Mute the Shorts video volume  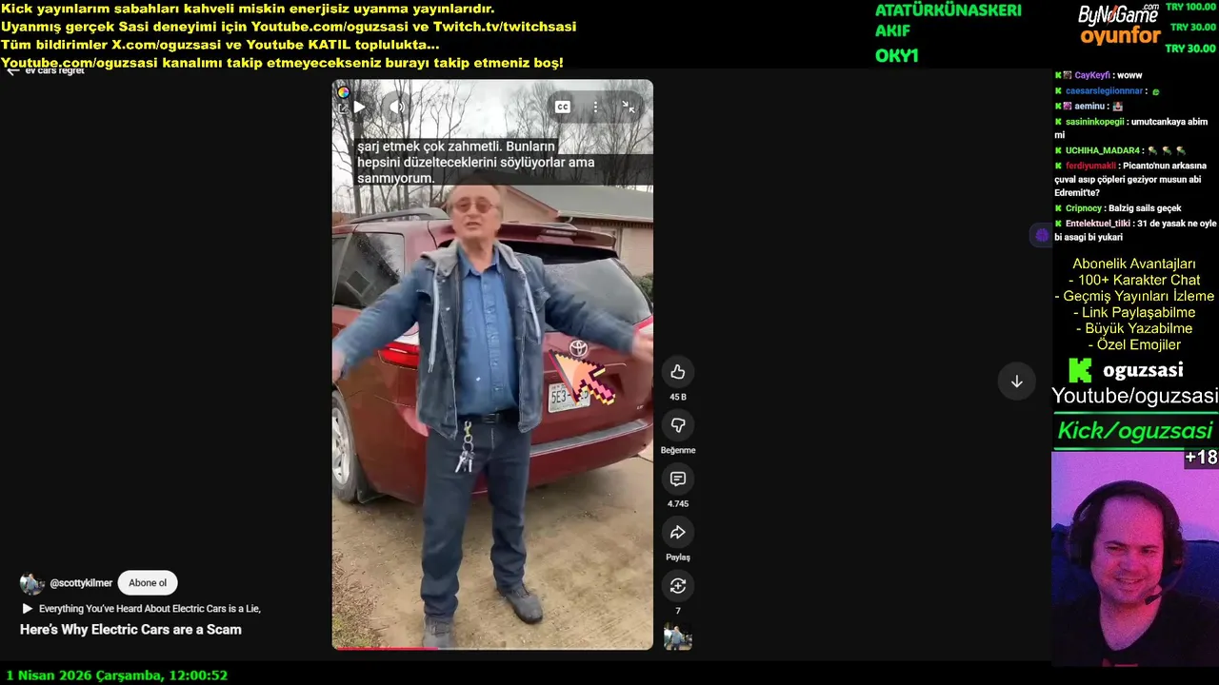pyautogui.click(x=397, y=108)
